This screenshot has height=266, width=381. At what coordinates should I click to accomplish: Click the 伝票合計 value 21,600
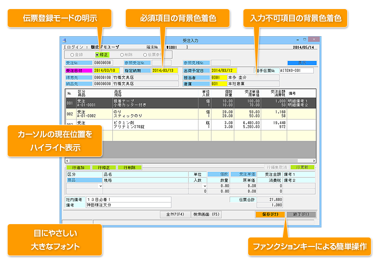pyautogui.click(x=270, y=199)
